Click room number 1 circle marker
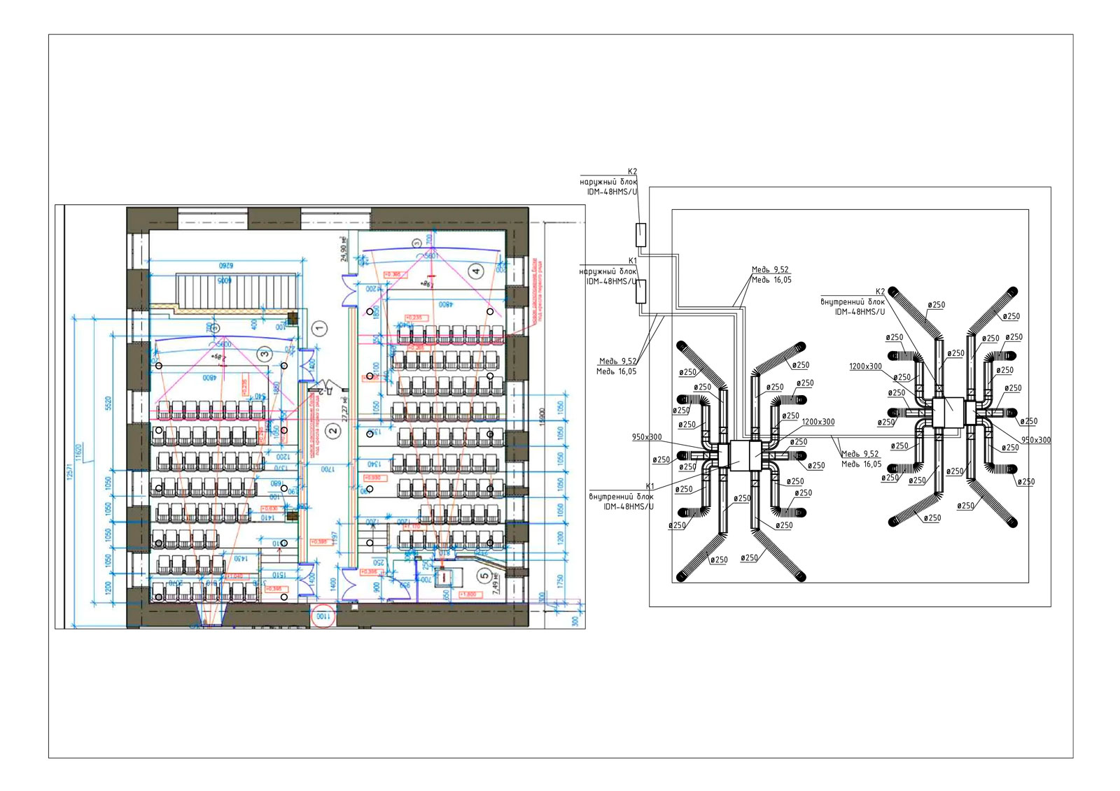This screenshot has height=791, width=1120. point(320,327)
